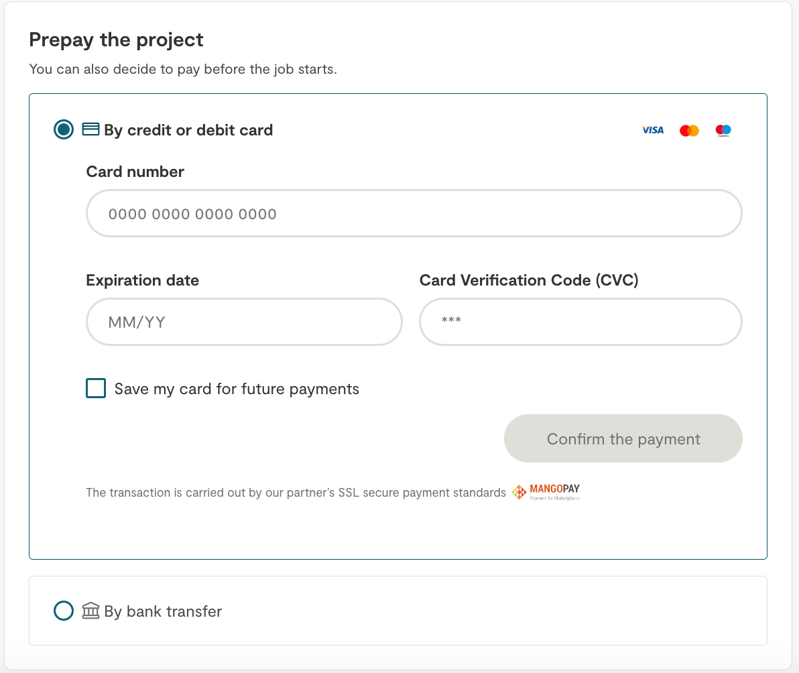Select the credit or debit card radio button
This screenshot has width=799, height=673.
click(64, 129)
